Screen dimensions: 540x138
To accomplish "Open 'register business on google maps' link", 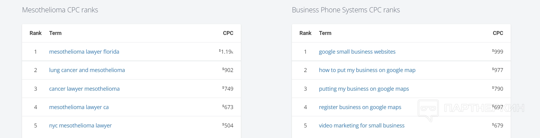I will tap(360, 107).
